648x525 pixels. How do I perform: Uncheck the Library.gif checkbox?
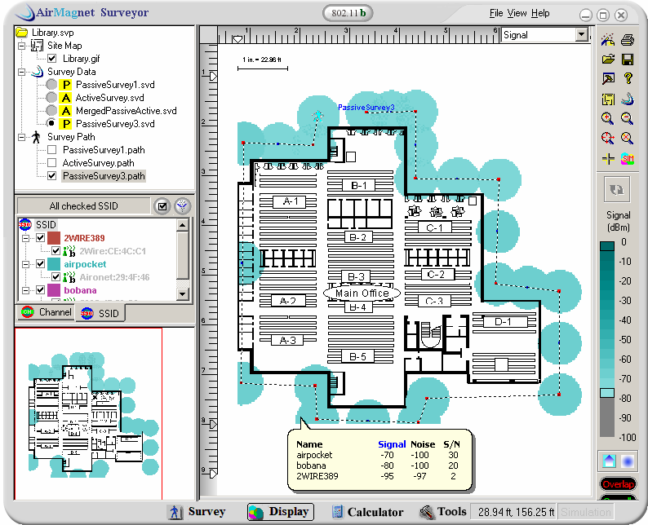(x=52, y=59)
